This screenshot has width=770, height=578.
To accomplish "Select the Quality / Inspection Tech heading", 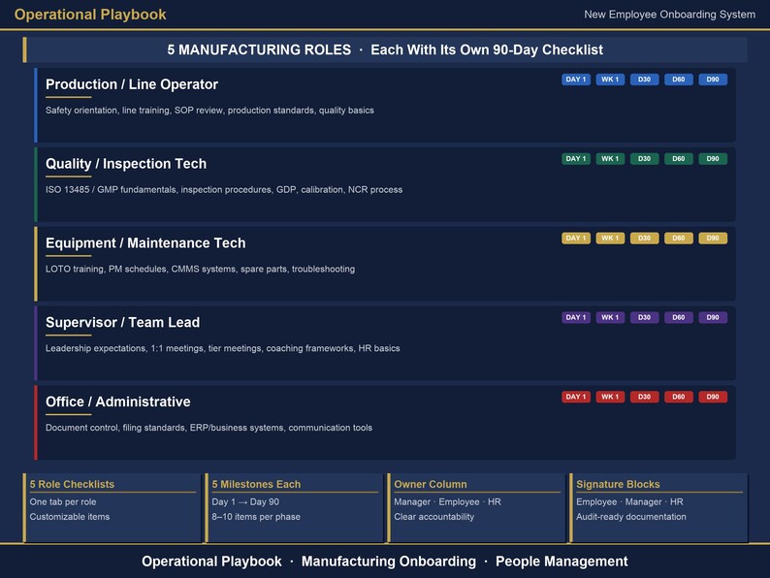I will pos(126,164).
